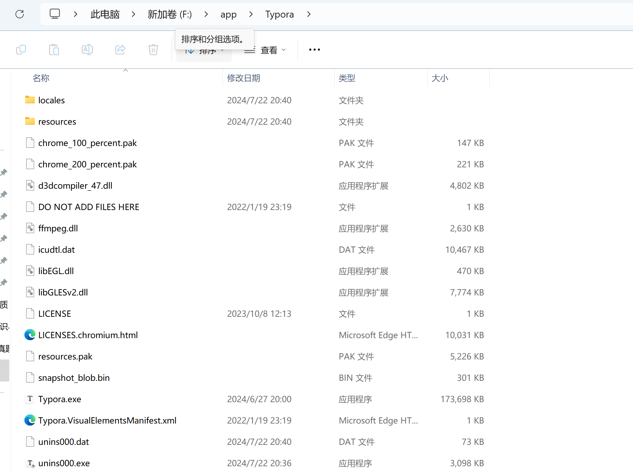Click the Edge icon beside Typora.VisualElementsManifest.xml

[30, 420]
